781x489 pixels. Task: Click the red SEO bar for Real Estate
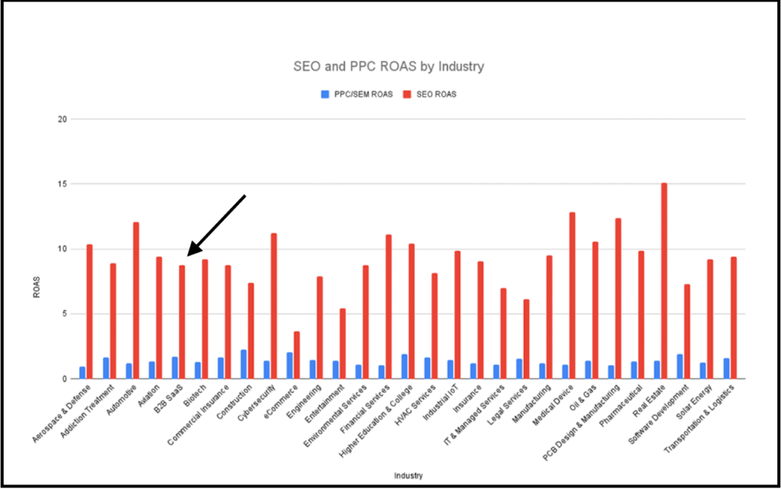pyautogui.click(x=664, y=280)
